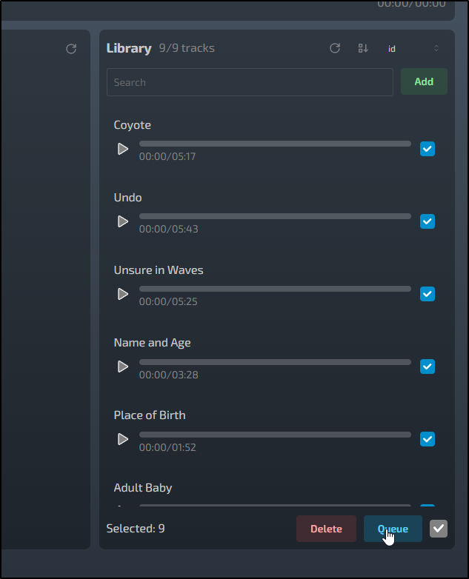Uncheck the Undo track checkbox

[x=428, y=221]
